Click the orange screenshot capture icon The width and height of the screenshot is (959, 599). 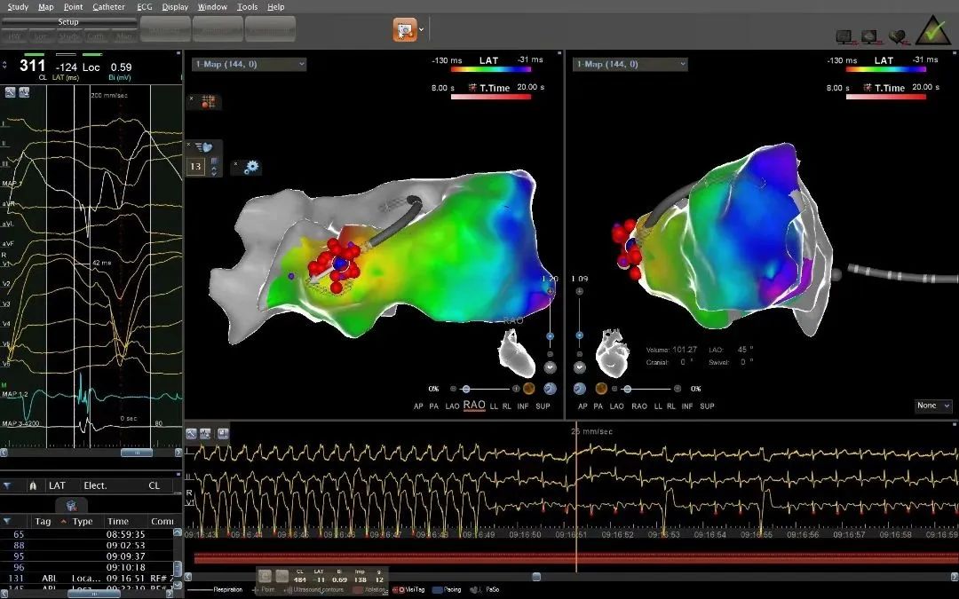pyautogui.click(x=405, y=29)
